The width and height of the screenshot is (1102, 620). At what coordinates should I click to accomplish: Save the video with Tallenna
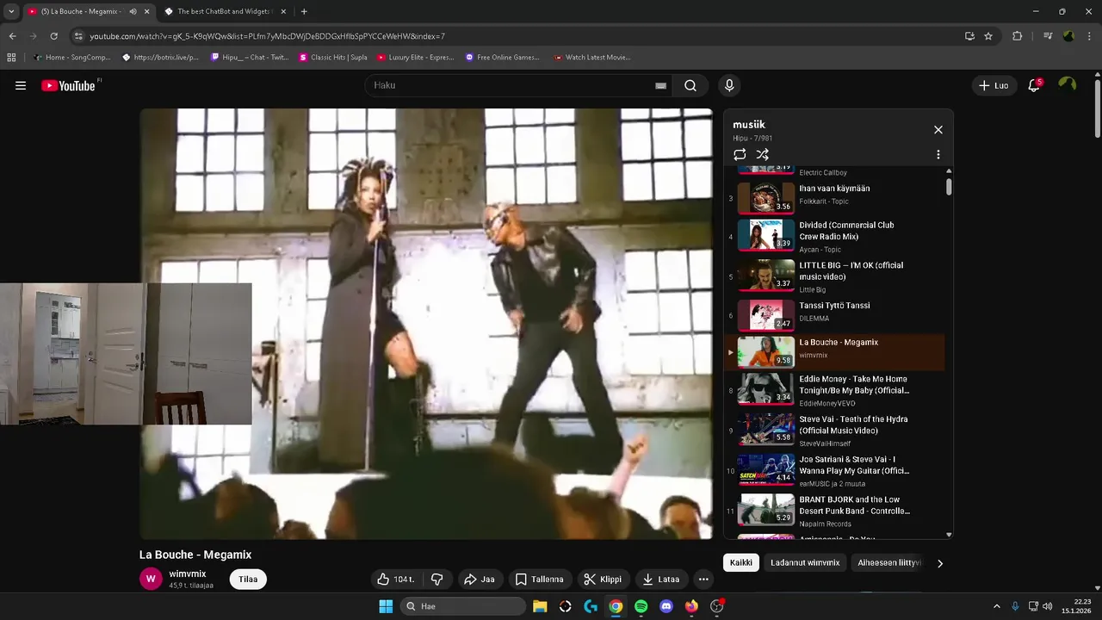(539, 580)
